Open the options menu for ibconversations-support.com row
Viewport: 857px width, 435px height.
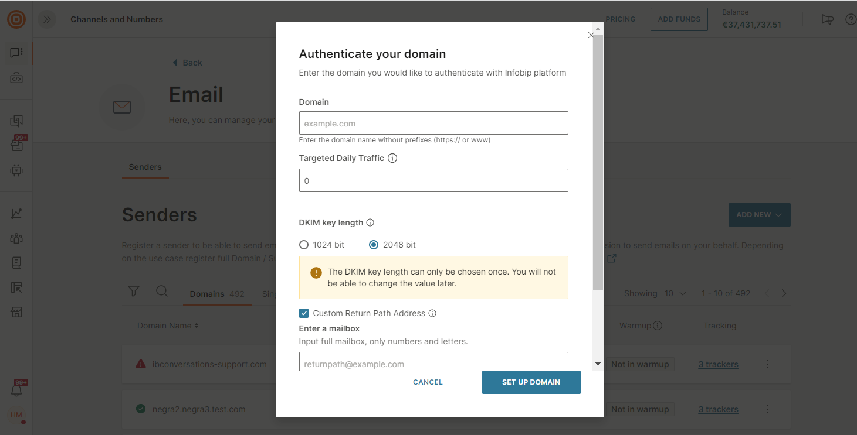(x=767, y=364)
